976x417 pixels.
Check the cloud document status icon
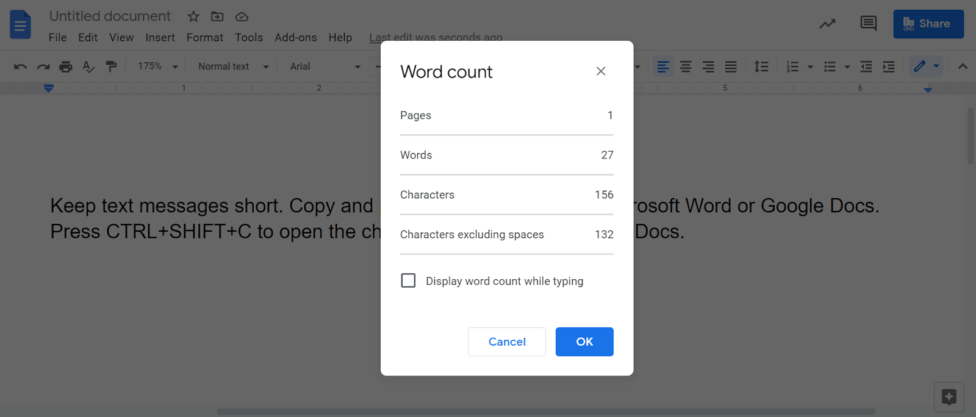tap(242, 16)
